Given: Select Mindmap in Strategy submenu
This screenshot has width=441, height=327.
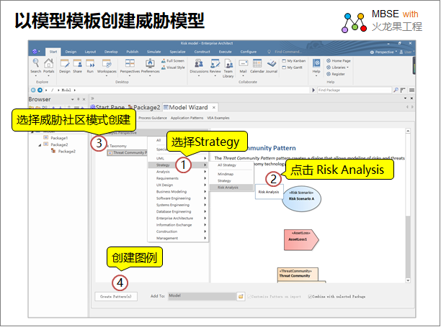Looking at the screenshot, I should click(x=231, y=174).
